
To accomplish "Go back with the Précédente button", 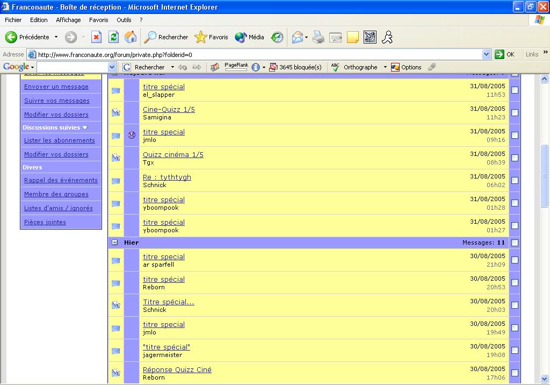I will pos(27,37).
